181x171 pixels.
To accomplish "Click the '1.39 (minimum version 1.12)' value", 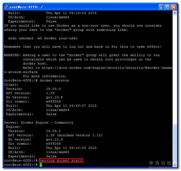I will point(74,135).
